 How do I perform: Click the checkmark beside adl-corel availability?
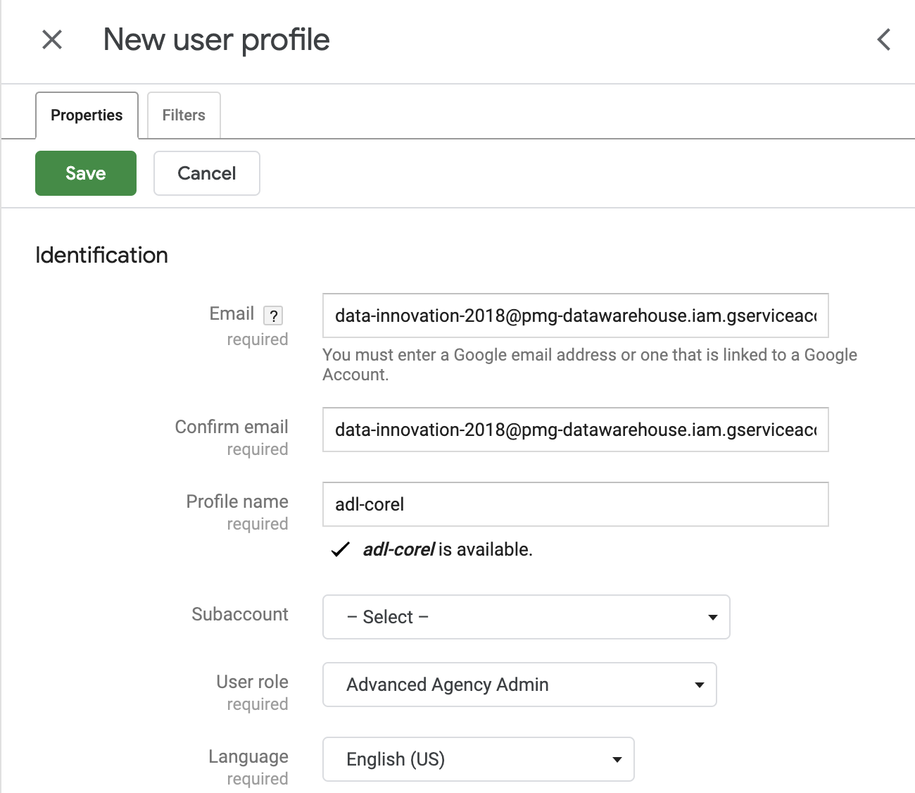point(341,550)
